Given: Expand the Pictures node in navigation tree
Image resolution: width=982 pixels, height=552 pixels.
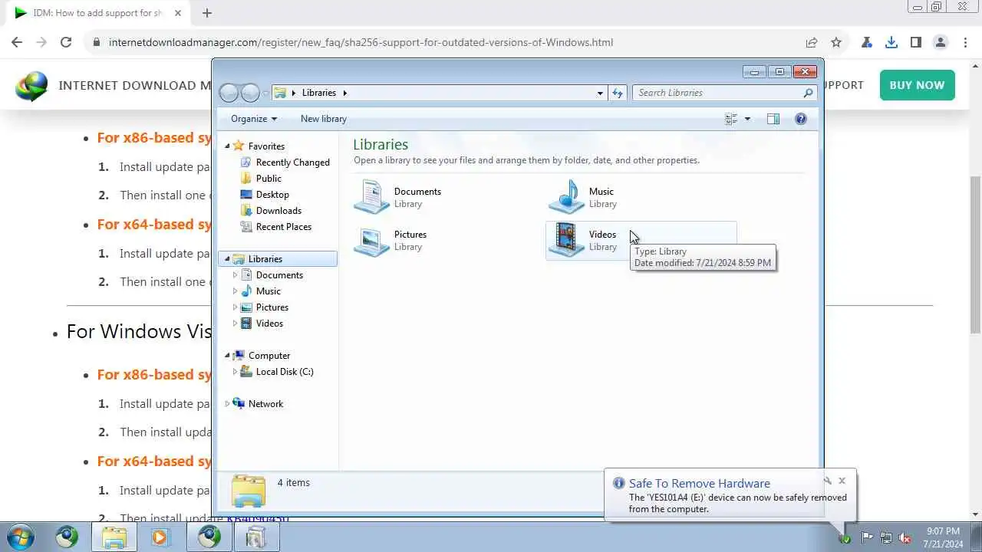Looking at the screenshot, I should [x=235, y=307].
